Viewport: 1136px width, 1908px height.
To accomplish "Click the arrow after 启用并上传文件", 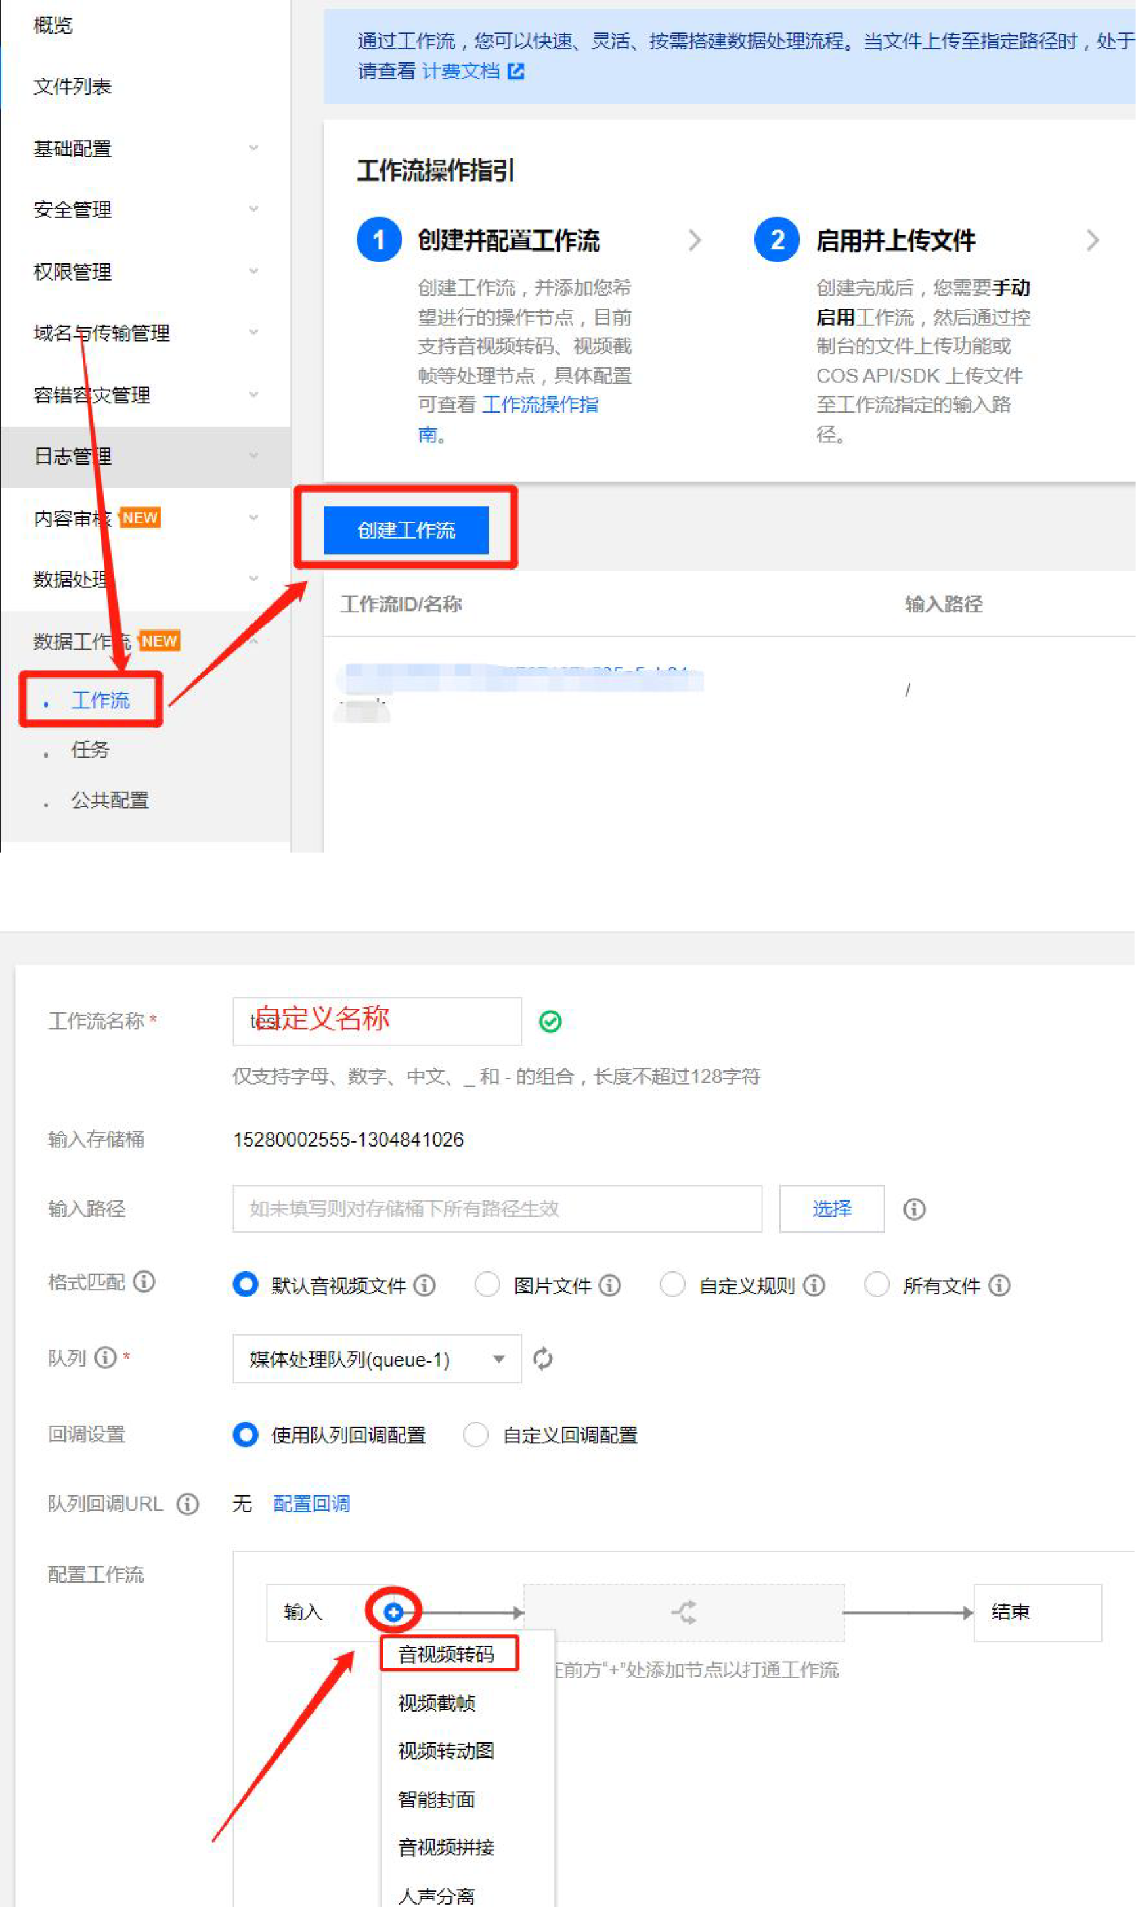I will [1093, 240].
